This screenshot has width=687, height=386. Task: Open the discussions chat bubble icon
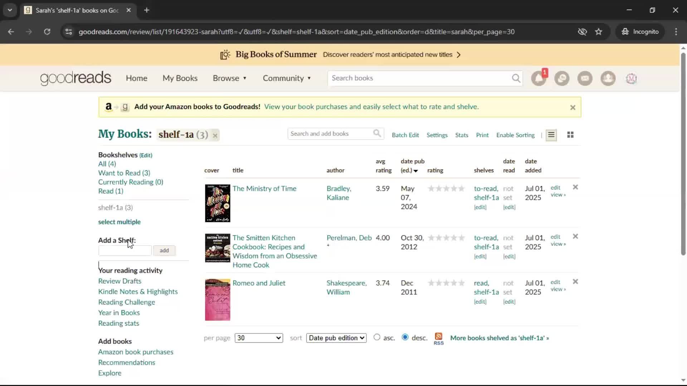[x=562, y=78]
